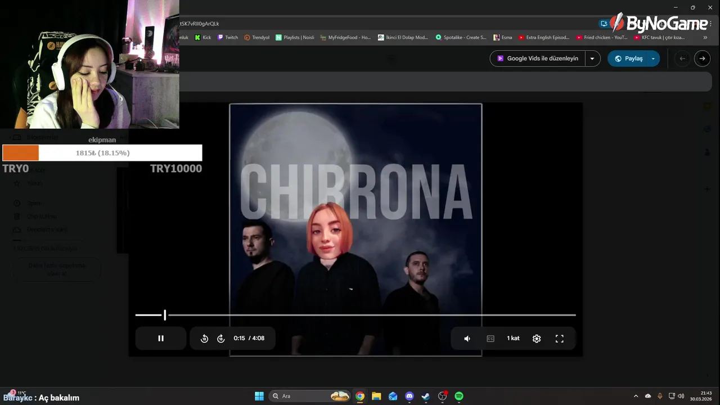
Task: Click the weather widget showing 11°C
Action: pyautogui.click(x=17, y=393)
